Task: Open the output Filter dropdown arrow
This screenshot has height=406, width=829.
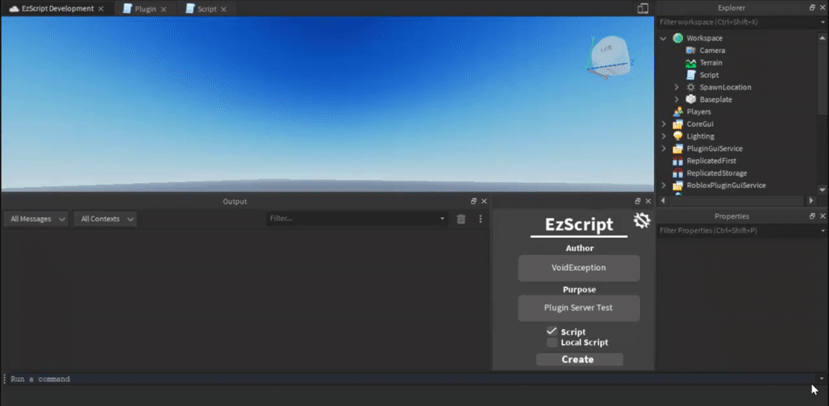Action: click(x=442, y=219)
